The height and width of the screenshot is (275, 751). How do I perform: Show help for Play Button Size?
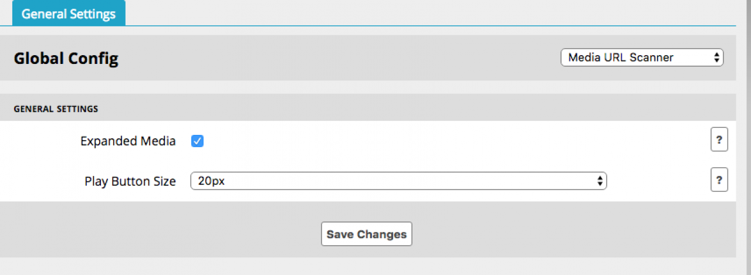719,181
